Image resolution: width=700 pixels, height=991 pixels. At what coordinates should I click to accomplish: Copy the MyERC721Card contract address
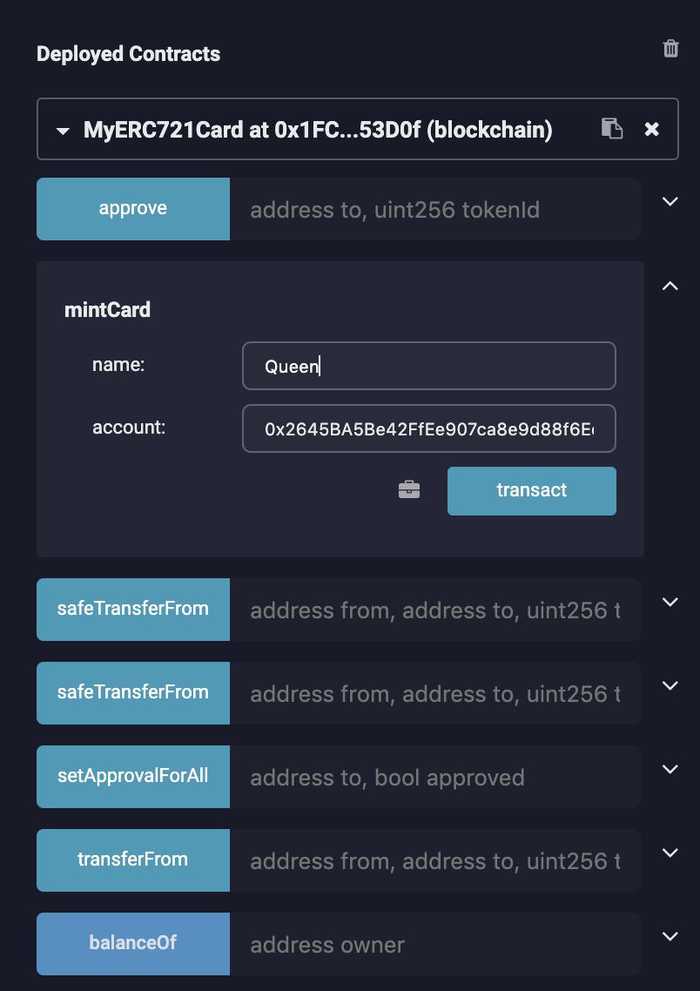coord(612,129)
